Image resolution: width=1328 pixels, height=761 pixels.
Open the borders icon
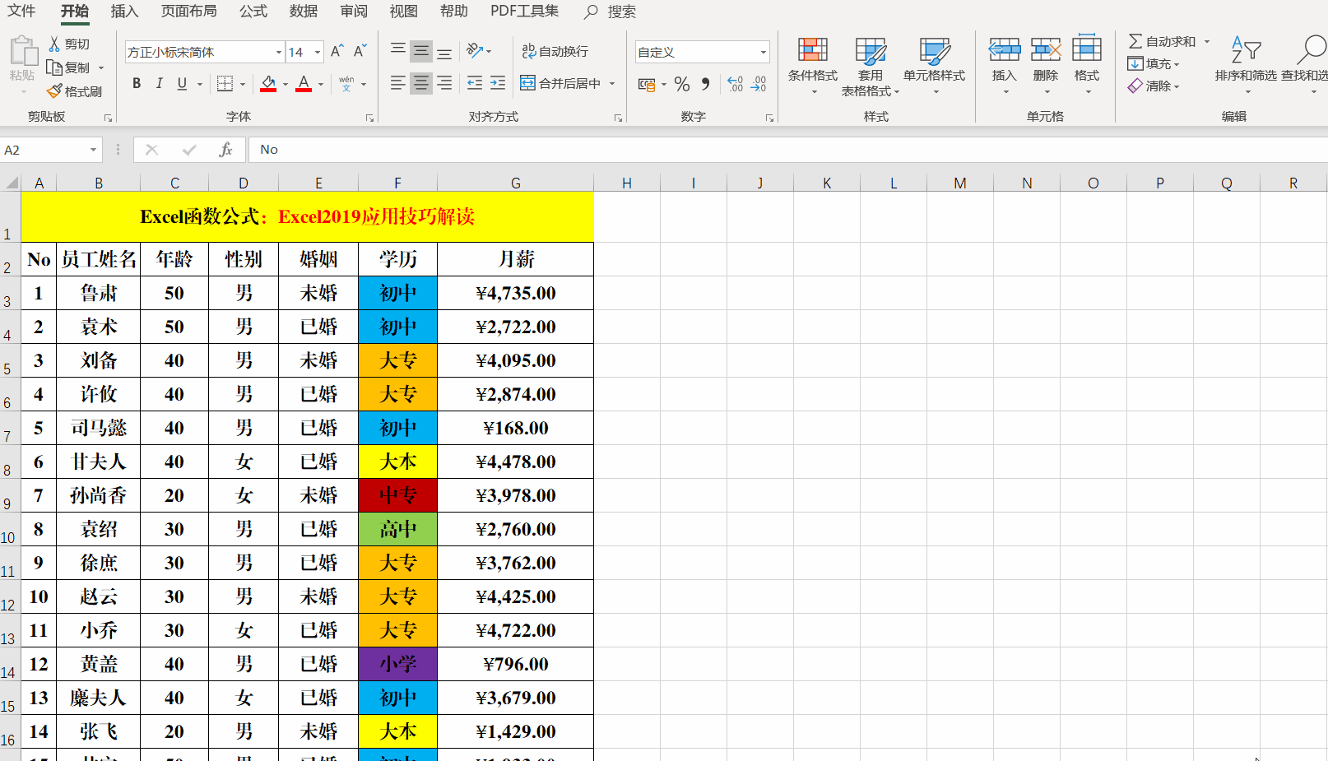click(225, 83)
